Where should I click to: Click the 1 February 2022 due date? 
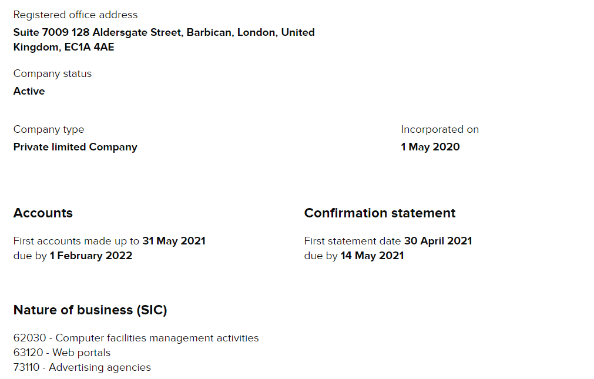[x=91, y=256]
